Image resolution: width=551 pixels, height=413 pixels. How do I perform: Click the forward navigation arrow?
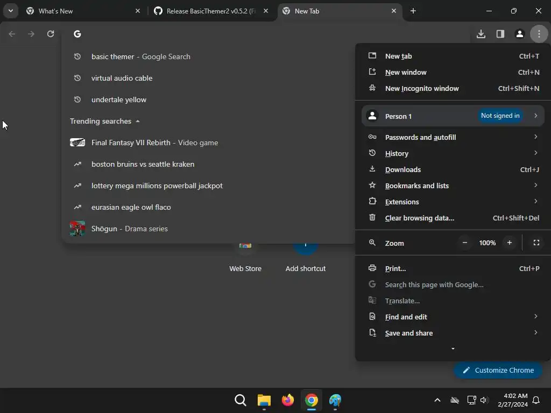click(x=31, y=34)
